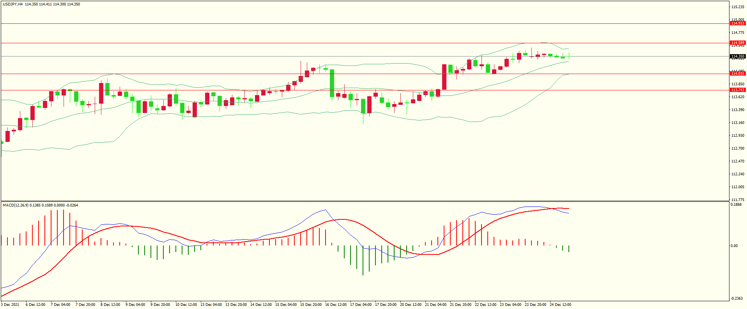The height and width of the screenshot is (309, 747).
Task: Click the 3 Dec 2021 time label
Action: click(x=10, y=305)
